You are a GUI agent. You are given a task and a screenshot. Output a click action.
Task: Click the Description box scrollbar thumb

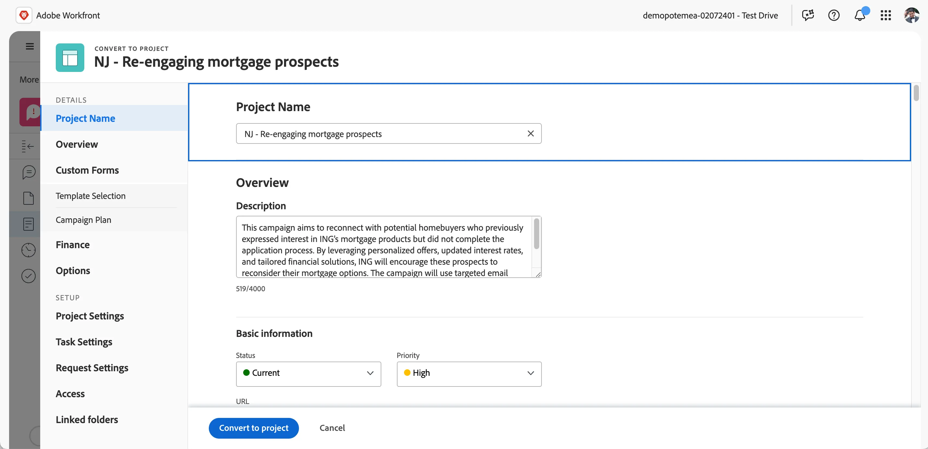(536, 233)
